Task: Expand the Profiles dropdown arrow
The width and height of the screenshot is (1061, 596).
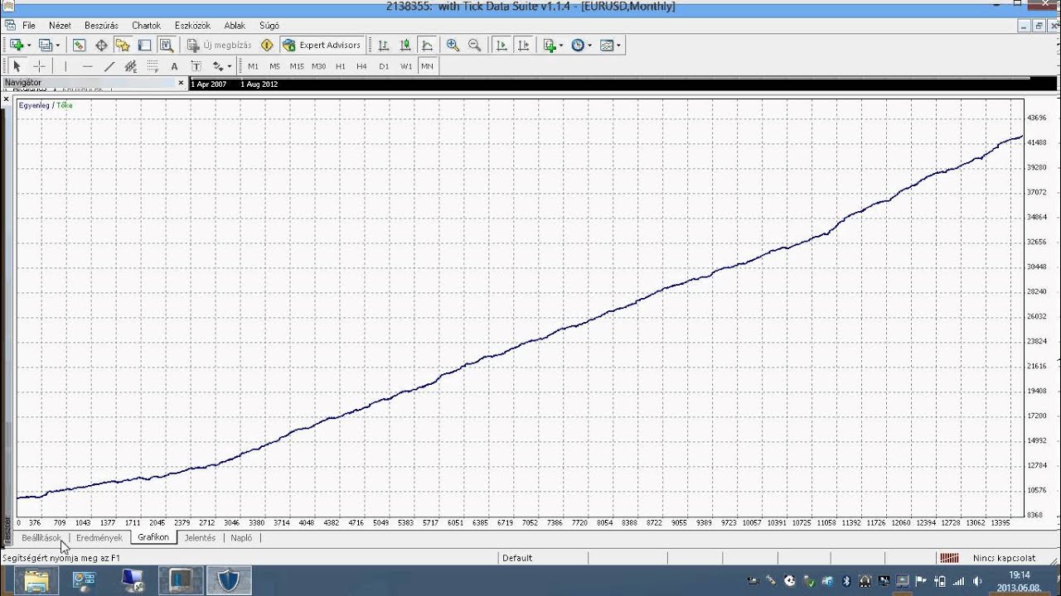Action: click(x=56, y=46)
